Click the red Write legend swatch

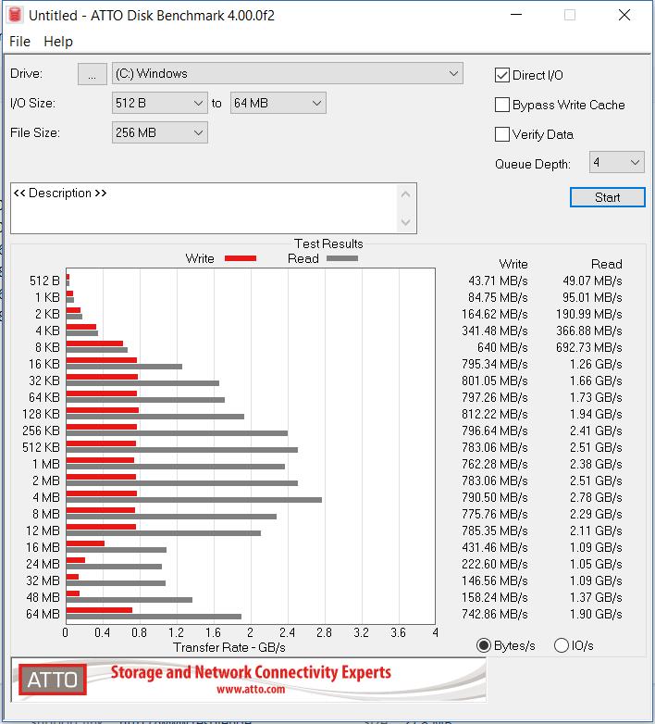(x=241, y=259)
